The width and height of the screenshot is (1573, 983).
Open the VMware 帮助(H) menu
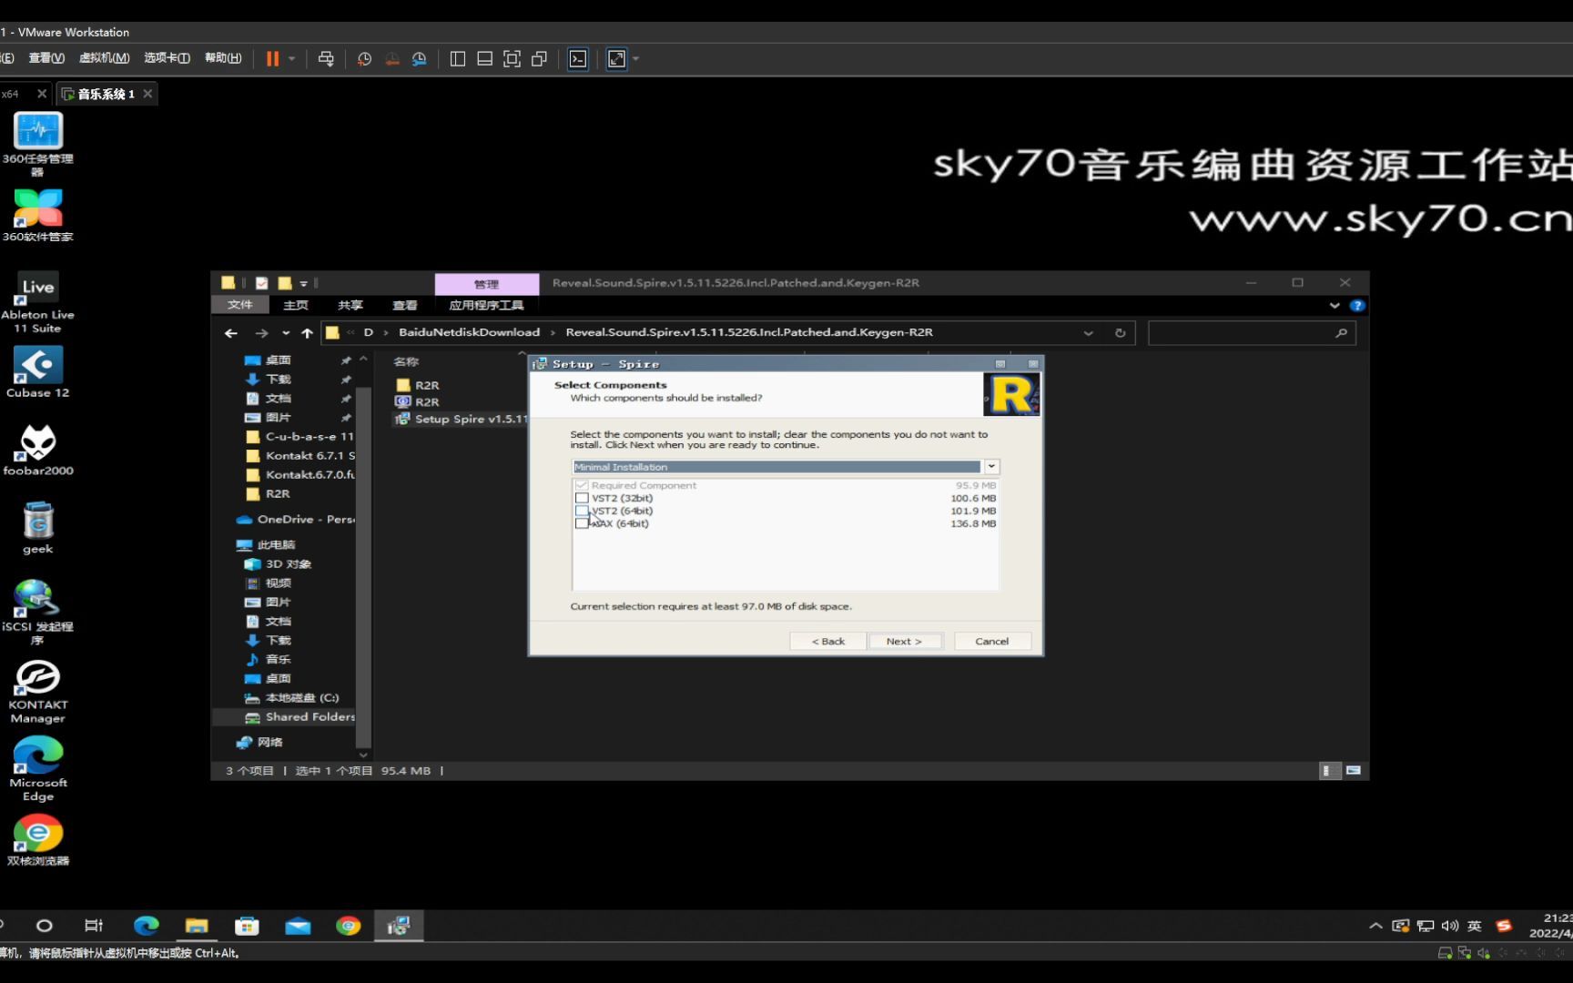pos(223,57)
